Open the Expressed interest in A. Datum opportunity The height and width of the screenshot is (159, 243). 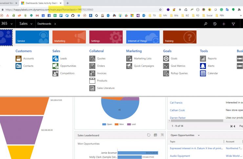point(196,148)
